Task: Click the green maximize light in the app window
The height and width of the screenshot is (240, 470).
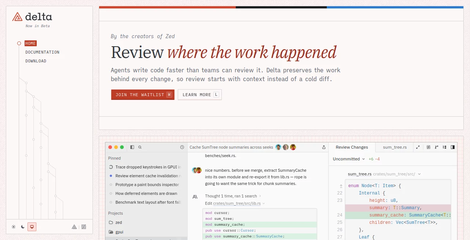Action: 122,147
